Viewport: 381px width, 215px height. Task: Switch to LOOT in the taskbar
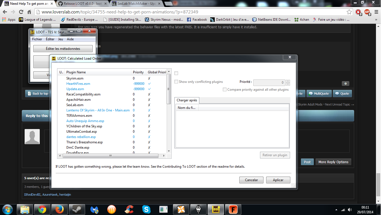[216, 209]
